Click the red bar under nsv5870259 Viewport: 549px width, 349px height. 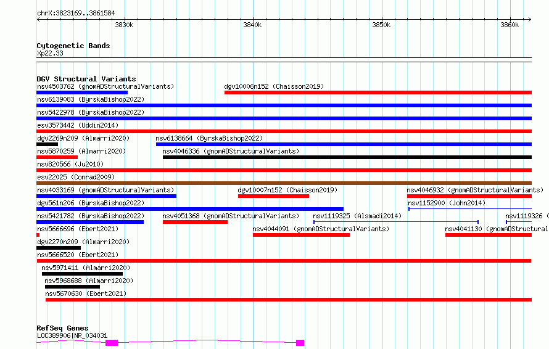coord(57,157)
